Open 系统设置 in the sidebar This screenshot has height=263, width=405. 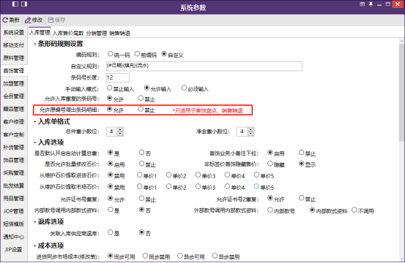(x=14, y=32)
